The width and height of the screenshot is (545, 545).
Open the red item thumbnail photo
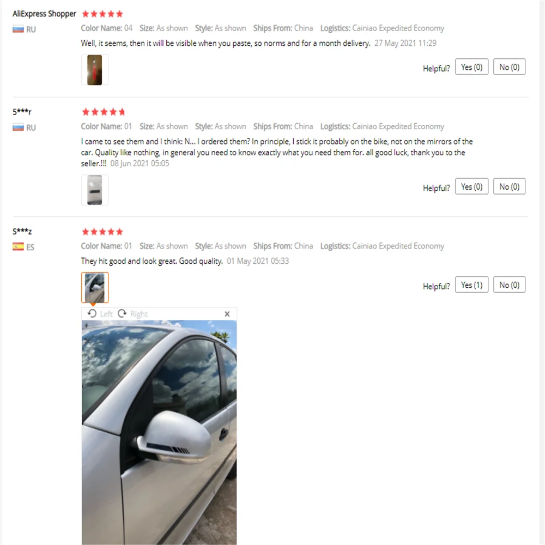tap(94, 70)
